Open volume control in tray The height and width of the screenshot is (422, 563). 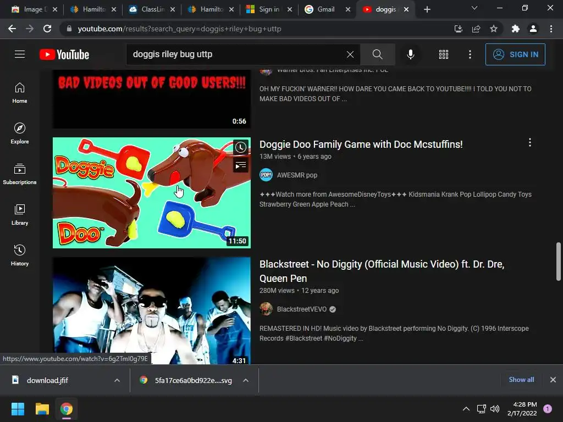coord(495,409)
